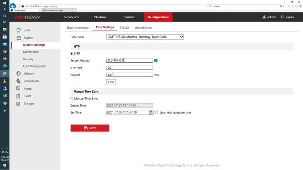Switch to the Basic Information tab
The width and height of the screenshot is (303, 170).
click(x=78, y=28)
